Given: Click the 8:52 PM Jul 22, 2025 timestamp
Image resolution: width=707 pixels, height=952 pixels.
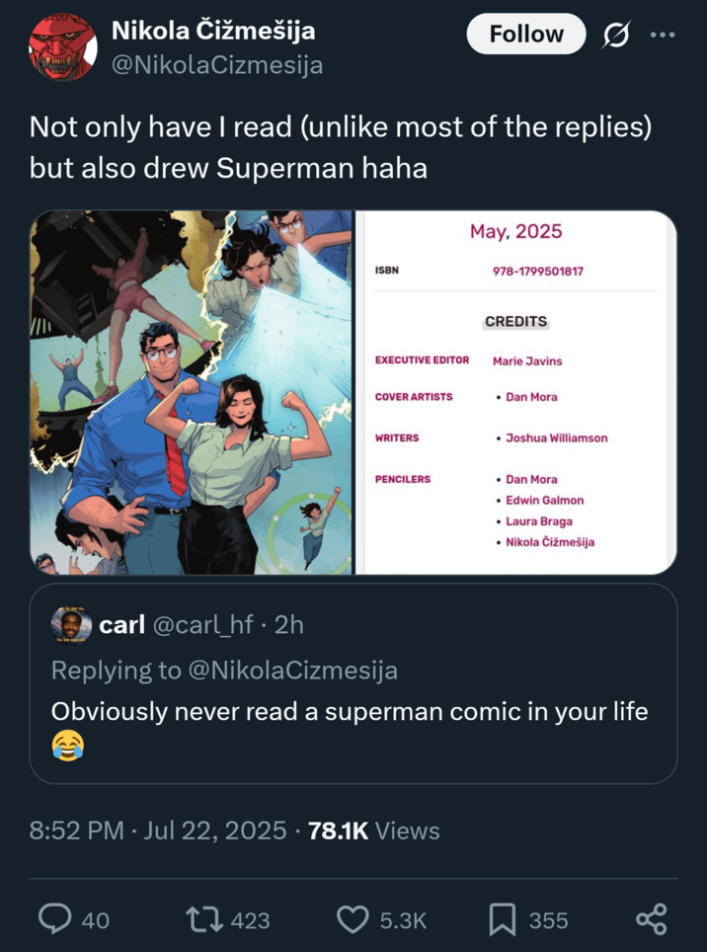Looking at the screenshot, I should [x=158, y=831].
